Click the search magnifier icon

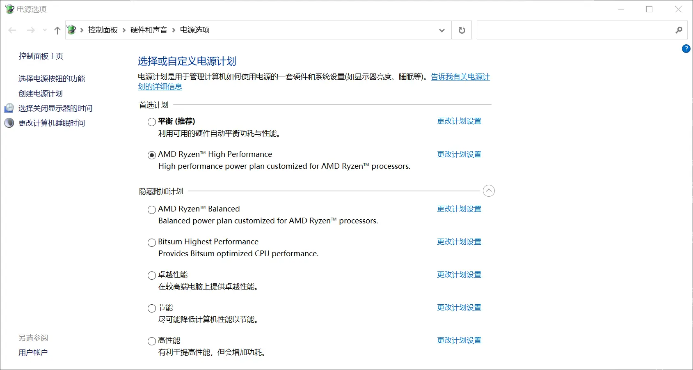(679, 30)
